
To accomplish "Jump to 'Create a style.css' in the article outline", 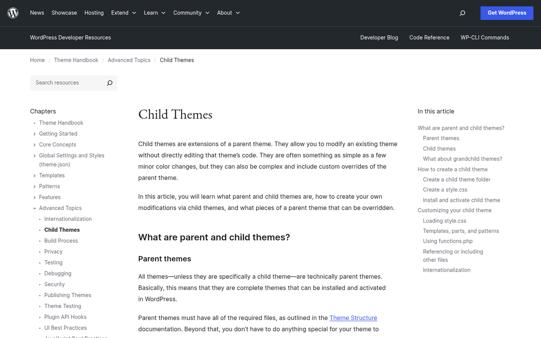I will point(445,189).
